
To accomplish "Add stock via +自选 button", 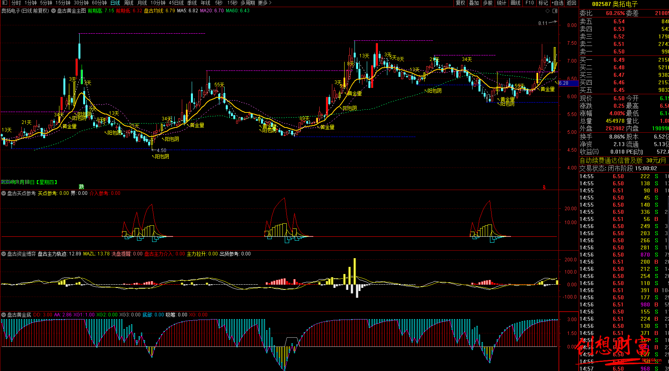I will pos(557,3).
